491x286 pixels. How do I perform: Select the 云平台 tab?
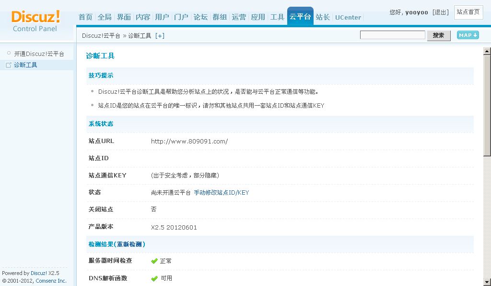300,16
